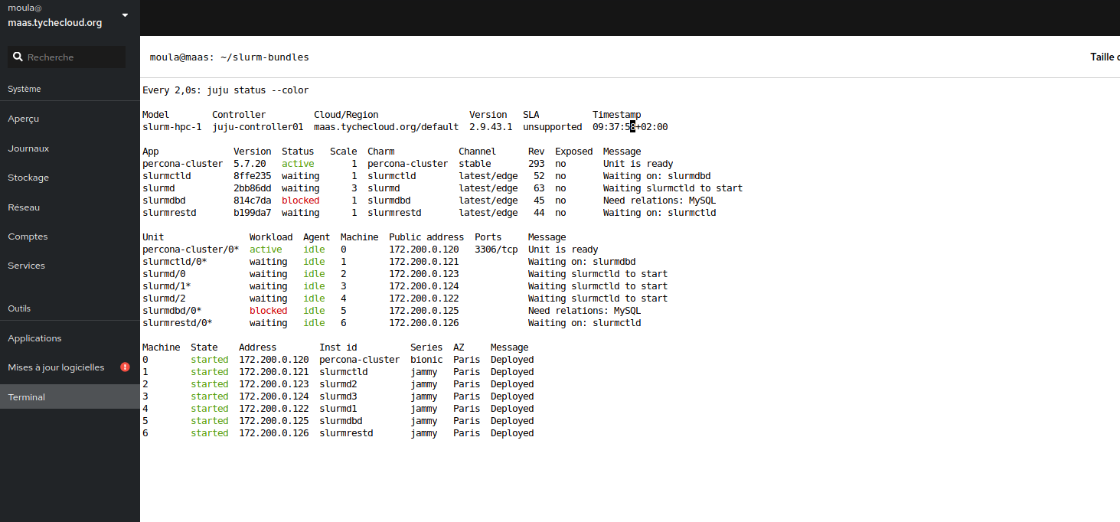
Task: Click the moula@maas.tychecloud.org hostname
Action: [x=54, y=23]
